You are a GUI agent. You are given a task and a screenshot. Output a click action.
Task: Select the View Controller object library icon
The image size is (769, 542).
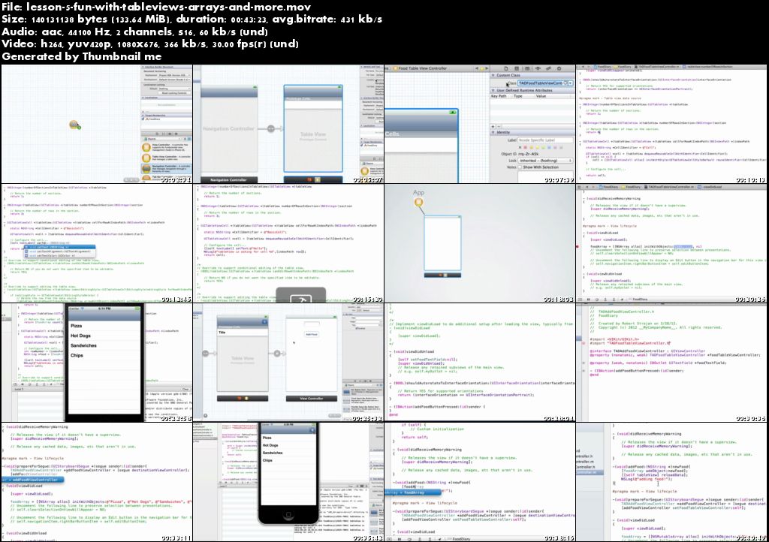point(146,147)
